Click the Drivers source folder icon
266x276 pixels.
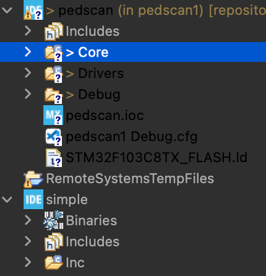coord(54,74)
